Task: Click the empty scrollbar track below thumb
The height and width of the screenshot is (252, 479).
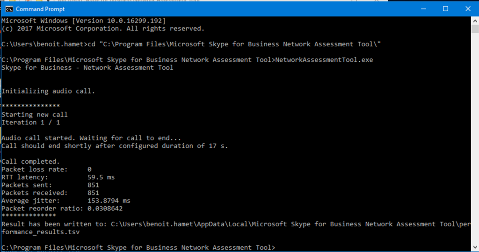Action: [475, 140]
